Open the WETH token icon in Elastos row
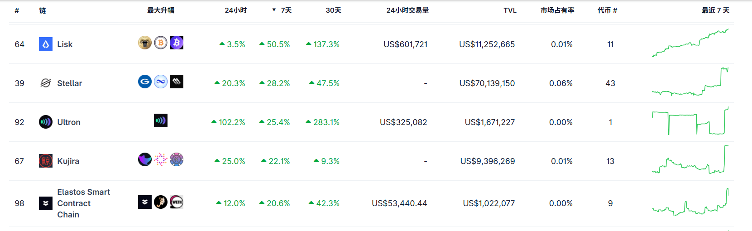752x231 pixels. click(177, 202)
